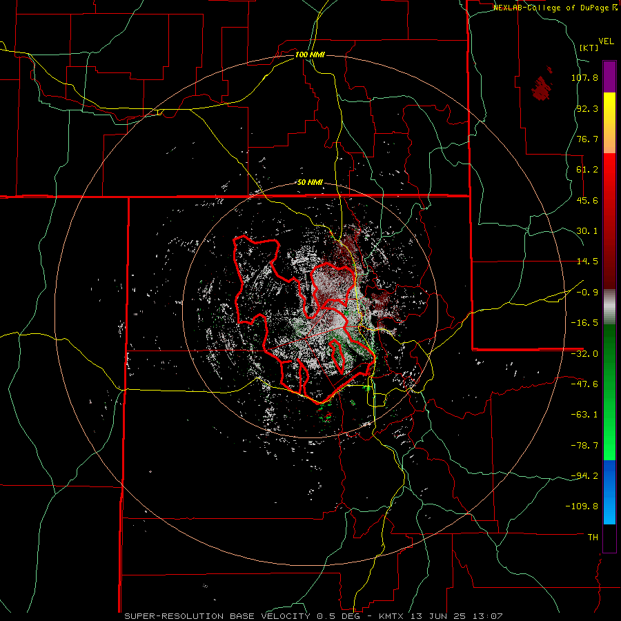
Task: Click the 107.8 legend value
Action: 584,77
